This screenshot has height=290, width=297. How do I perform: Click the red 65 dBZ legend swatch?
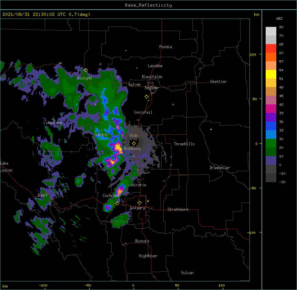tap(271, 49)
